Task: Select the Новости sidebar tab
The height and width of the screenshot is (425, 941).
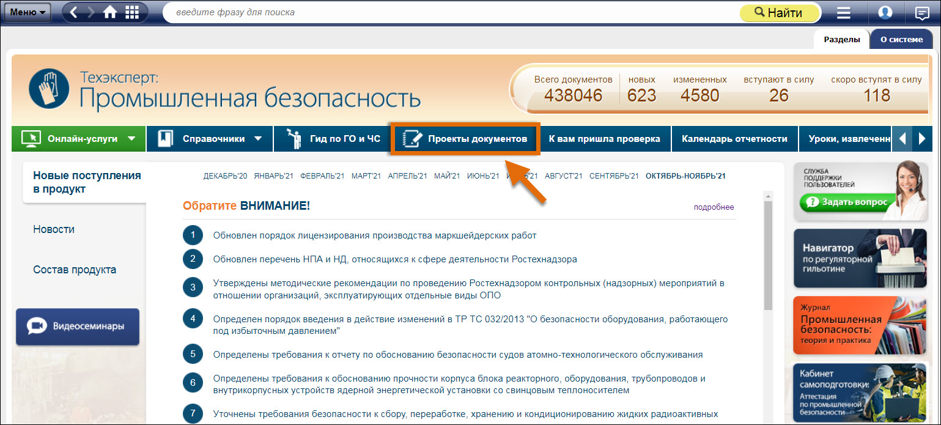Action: [x=54, y=229]
